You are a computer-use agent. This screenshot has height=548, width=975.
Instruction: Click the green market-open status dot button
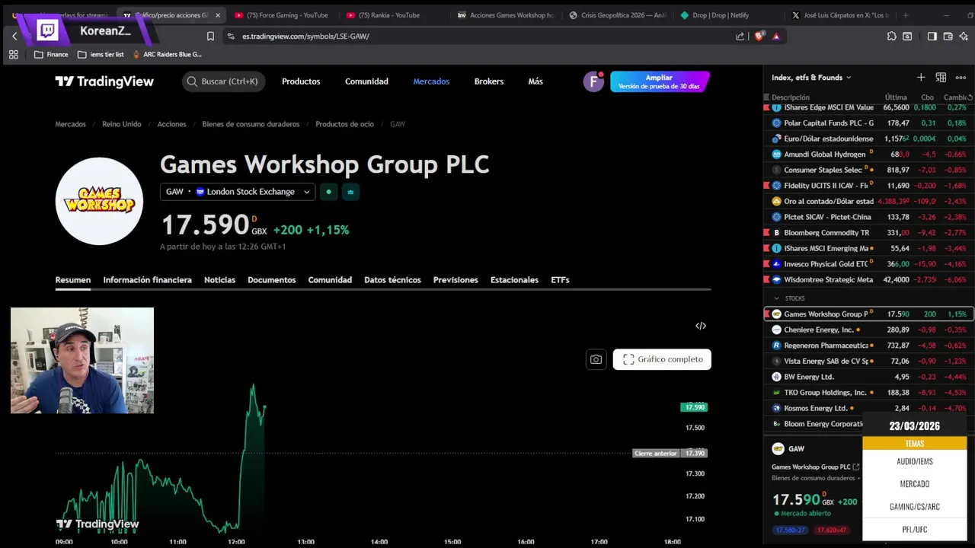tap(328, 192)
